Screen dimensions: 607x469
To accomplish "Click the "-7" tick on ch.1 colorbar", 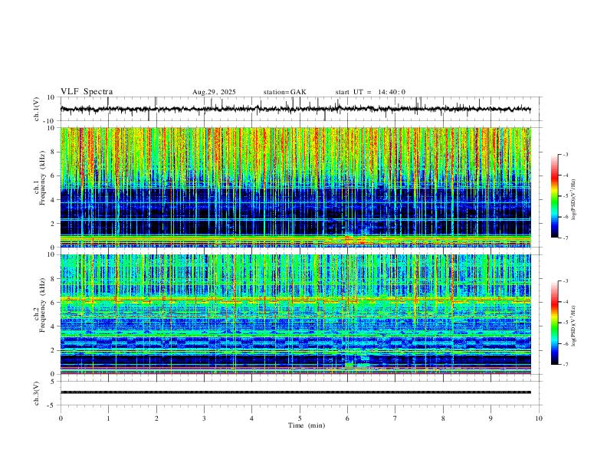I will pyautogui.click(x=565, y=238).
